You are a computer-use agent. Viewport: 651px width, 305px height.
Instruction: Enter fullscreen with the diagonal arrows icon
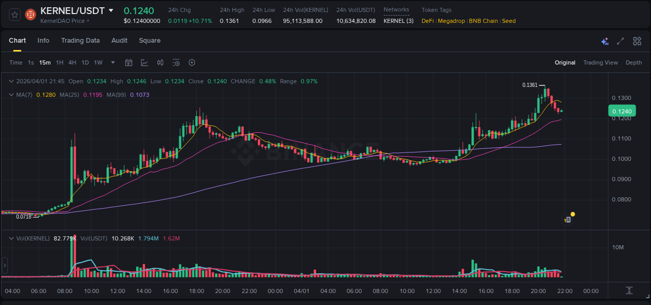(620, 41)
